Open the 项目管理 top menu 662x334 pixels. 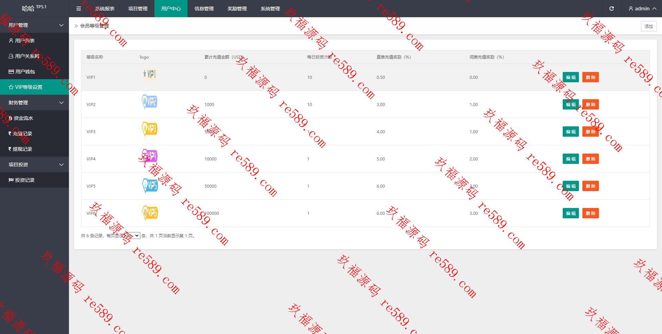point(138,9)
